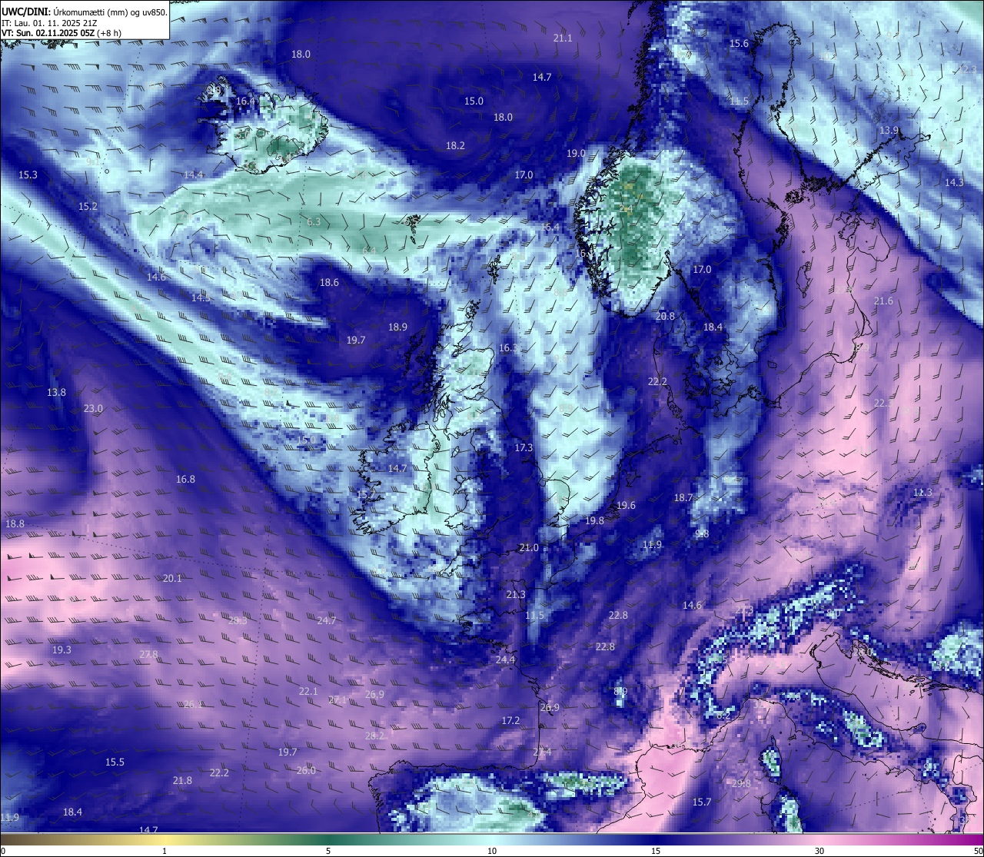Click the 10 tick on color scale

[x=492, y=851]
